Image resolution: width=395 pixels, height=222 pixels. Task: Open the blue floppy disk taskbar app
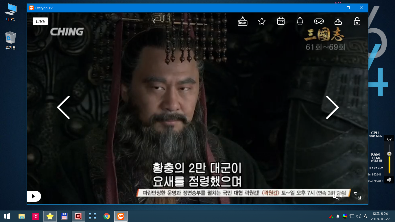64,216
